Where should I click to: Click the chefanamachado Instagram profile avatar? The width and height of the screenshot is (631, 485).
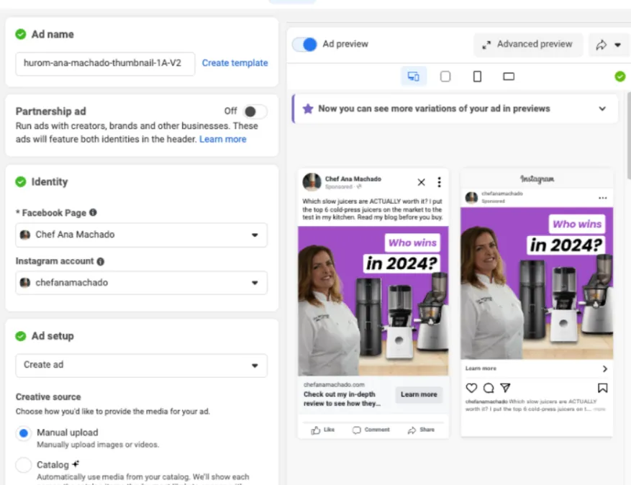471,198
